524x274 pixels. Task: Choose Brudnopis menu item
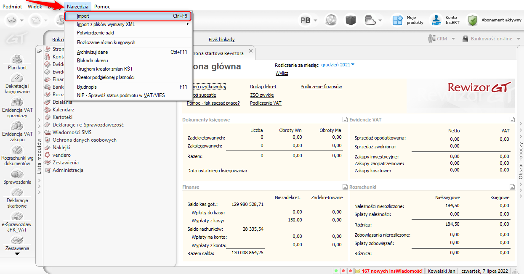128,87
